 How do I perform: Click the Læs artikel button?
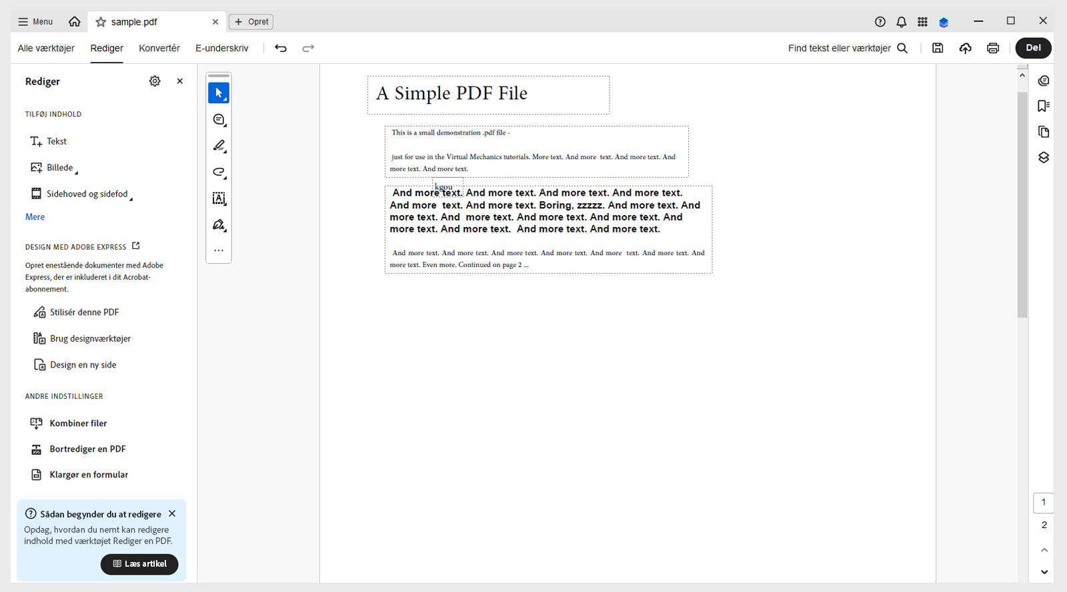(x=139, y=564)
